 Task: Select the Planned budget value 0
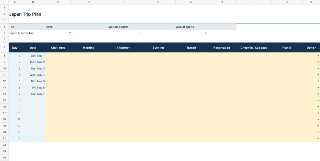[123, 33]
